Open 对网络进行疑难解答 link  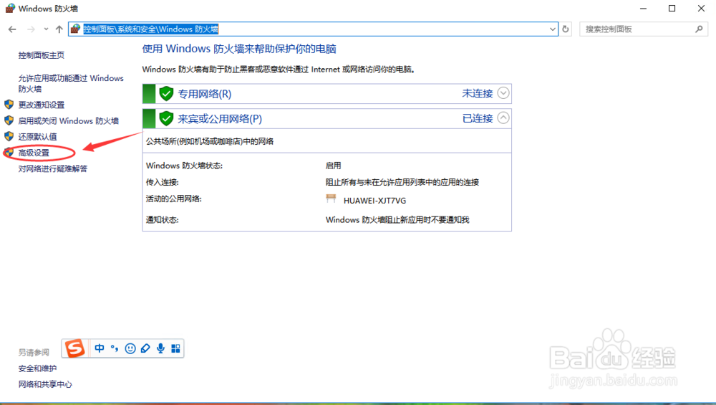[x=52, y=168]
